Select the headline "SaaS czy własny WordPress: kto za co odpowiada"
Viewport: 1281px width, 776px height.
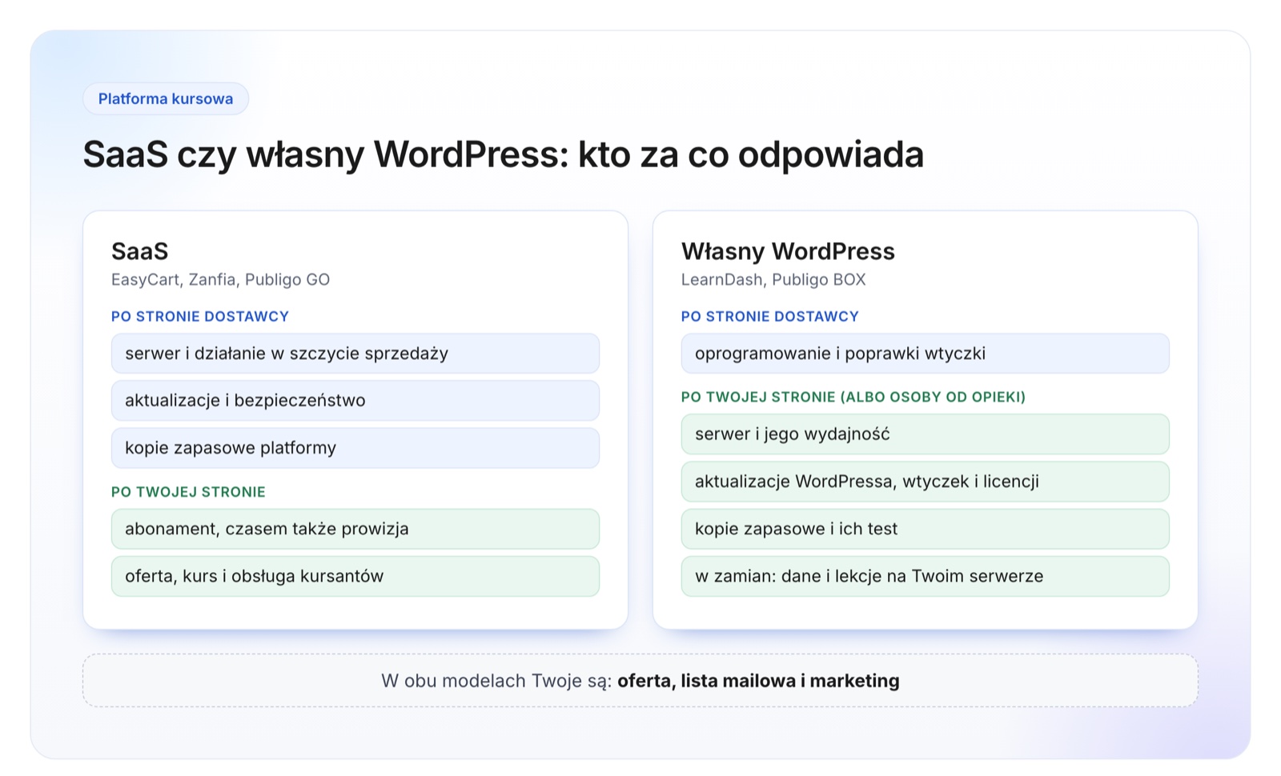[503, 154]
